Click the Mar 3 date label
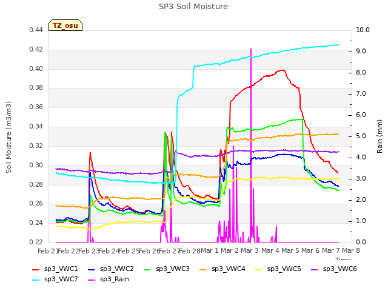This screenshot has height=291, width=388. (x=250, y=251)
